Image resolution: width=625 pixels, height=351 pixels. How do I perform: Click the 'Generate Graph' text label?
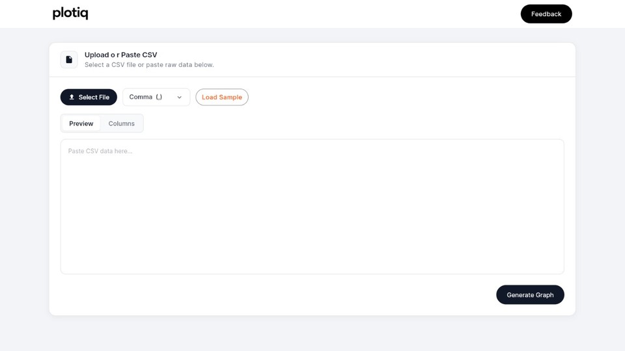[530, 295]
